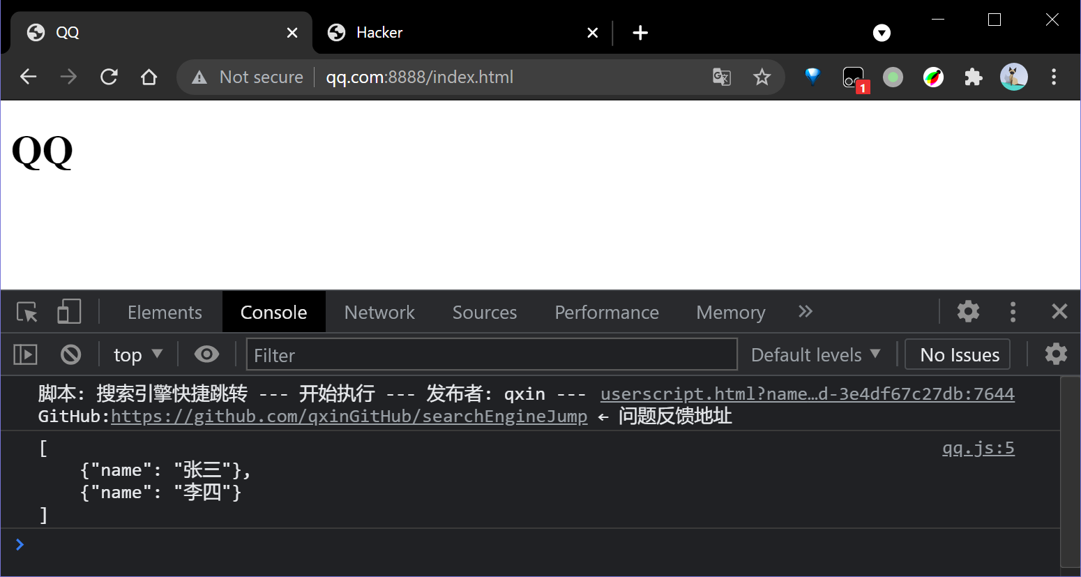The width and height of the screenshot is (1081, 577).
Task: Open the colorful round extension icon
Action: 933,77
